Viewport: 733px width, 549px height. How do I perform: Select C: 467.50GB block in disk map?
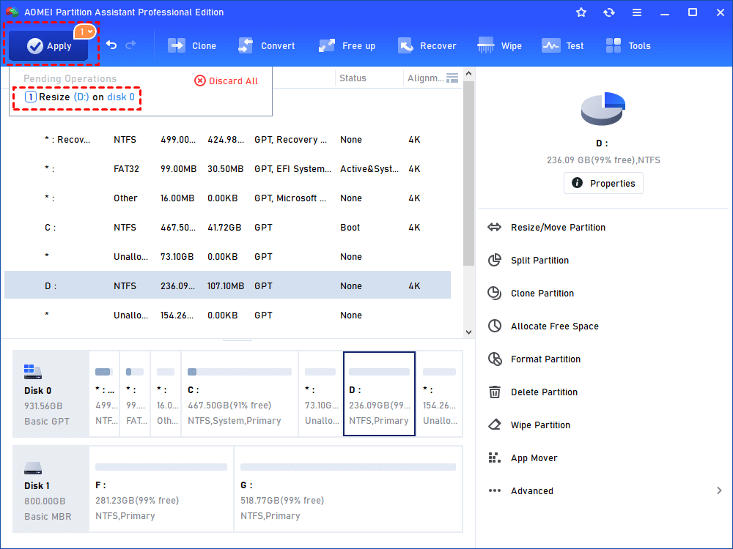(x=240, y=394)
